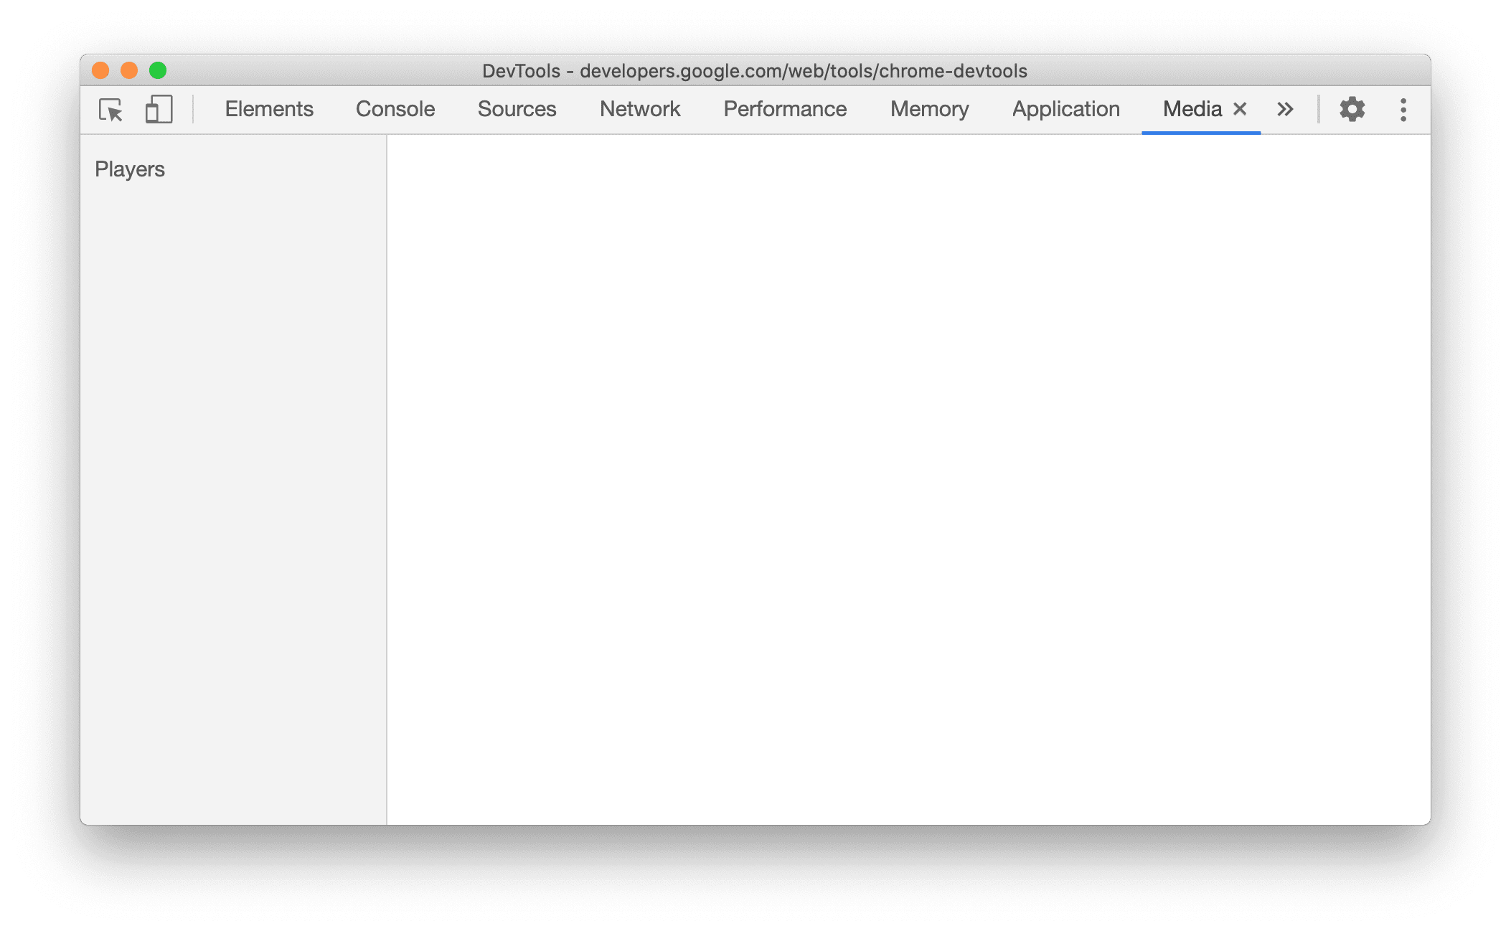Open the Console panel
The width and height of the screenshot is (1511, 931).
[395, 109]
